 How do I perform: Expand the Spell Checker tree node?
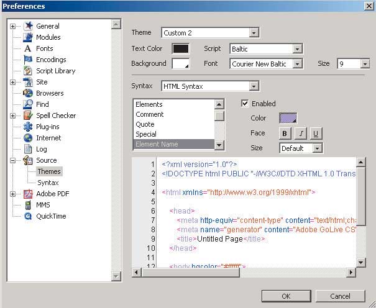click(12, 115)
